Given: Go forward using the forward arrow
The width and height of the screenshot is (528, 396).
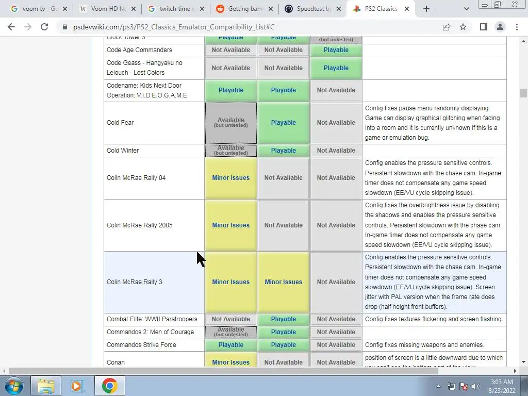Looking at the screenshot, I should click(28, 27).
